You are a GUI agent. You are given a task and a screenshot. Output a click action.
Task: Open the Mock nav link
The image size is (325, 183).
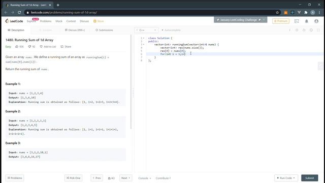(x=59, y=21)
